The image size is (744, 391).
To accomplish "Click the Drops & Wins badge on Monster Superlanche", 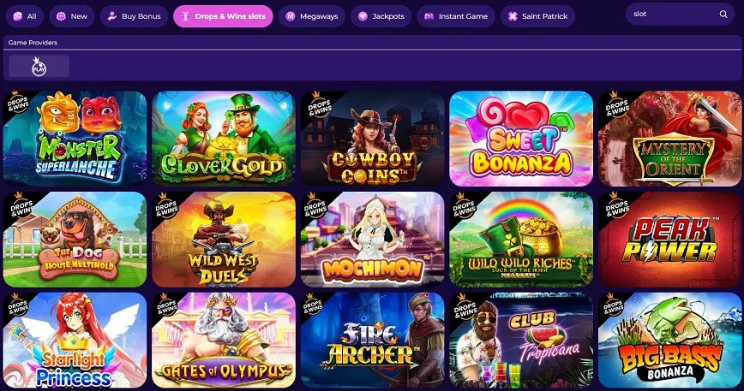I will pos(17,103).
